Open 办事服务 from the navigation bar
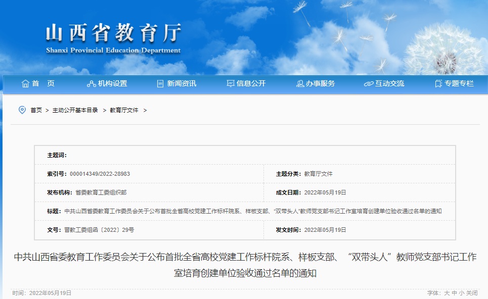 (320, 84)
